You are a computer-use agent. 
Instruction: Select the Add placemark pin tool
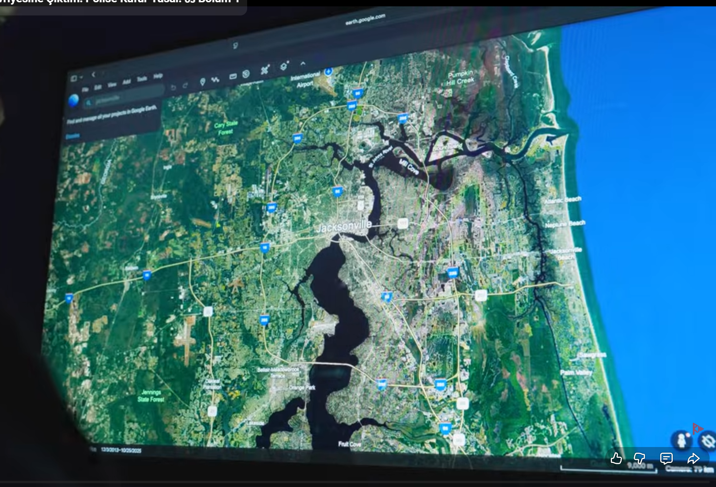203,82
